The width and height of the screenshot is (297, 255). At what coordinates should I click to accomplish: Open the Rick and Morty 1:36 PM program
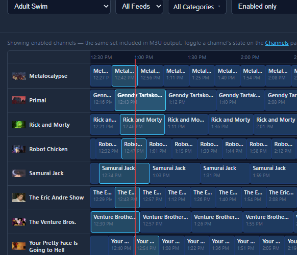pos(231,125)
